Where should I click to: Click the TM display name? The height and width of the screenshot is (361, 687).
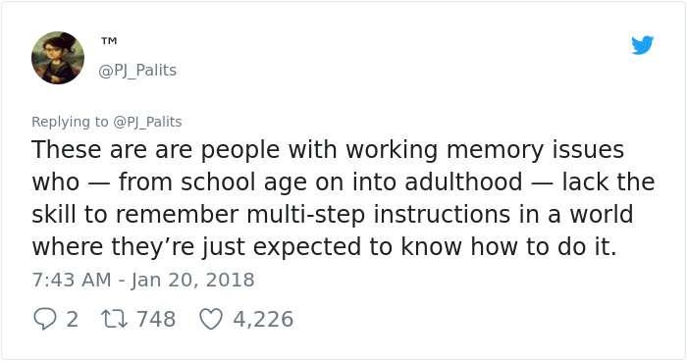point(109,41)
